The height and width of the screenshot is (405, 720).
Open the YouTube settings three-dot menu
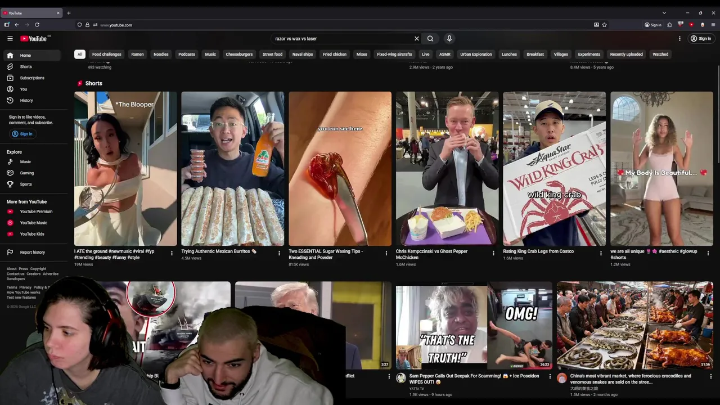pos(679,38)
